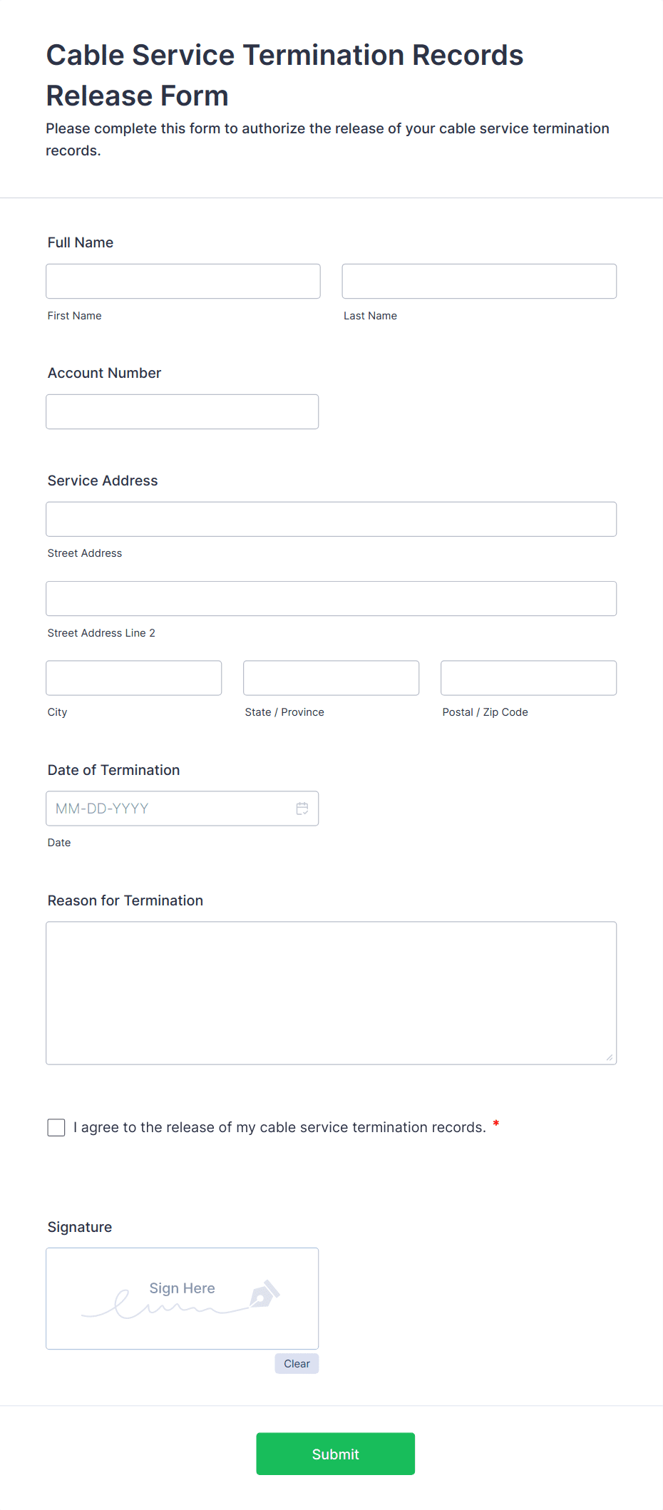Click the City input box

[x=134, y=678]
